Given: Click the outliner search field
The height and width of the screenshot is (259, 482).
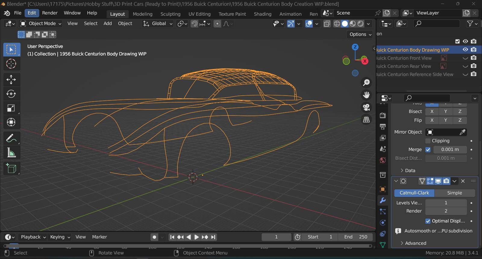Looking at the screenshot, I should pos(437,24).
